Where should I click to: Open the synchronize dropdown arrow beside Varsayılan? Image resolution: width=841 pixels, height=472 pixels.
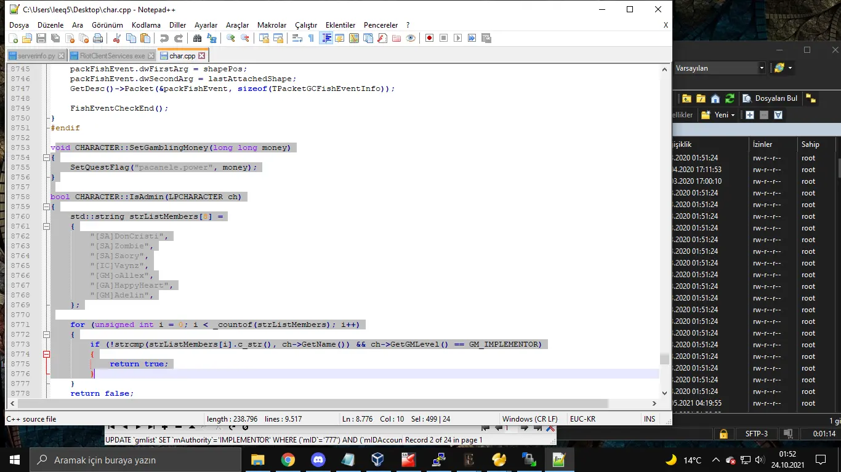click(x=790, y=68)
